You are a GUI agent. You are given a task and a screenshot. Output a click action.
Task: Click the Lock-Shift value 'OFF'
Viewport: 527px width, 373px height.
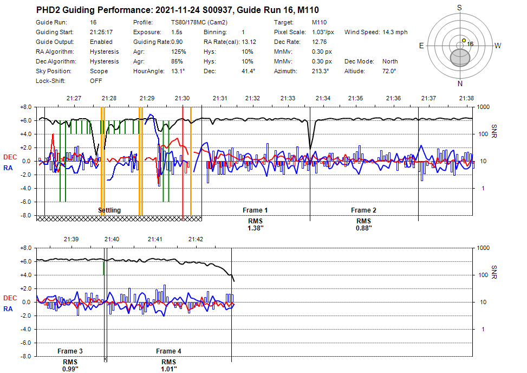pos(96,81)
